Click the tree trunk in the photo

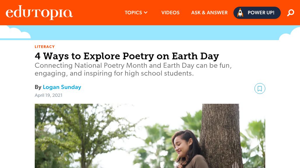222,131
